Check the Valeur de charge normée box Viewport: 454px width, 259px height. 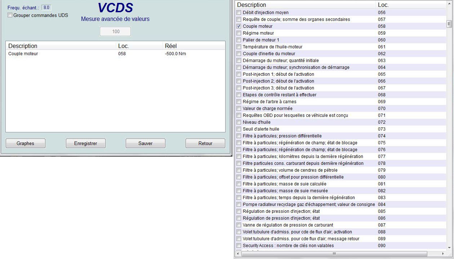tap(239, 109)
